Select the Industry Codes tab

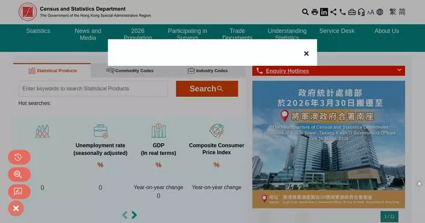point(207,71)
